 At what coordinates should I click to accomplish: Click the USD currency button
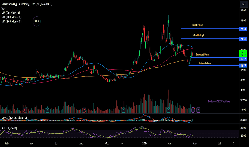pyautogui.click(x=243, y=4)
